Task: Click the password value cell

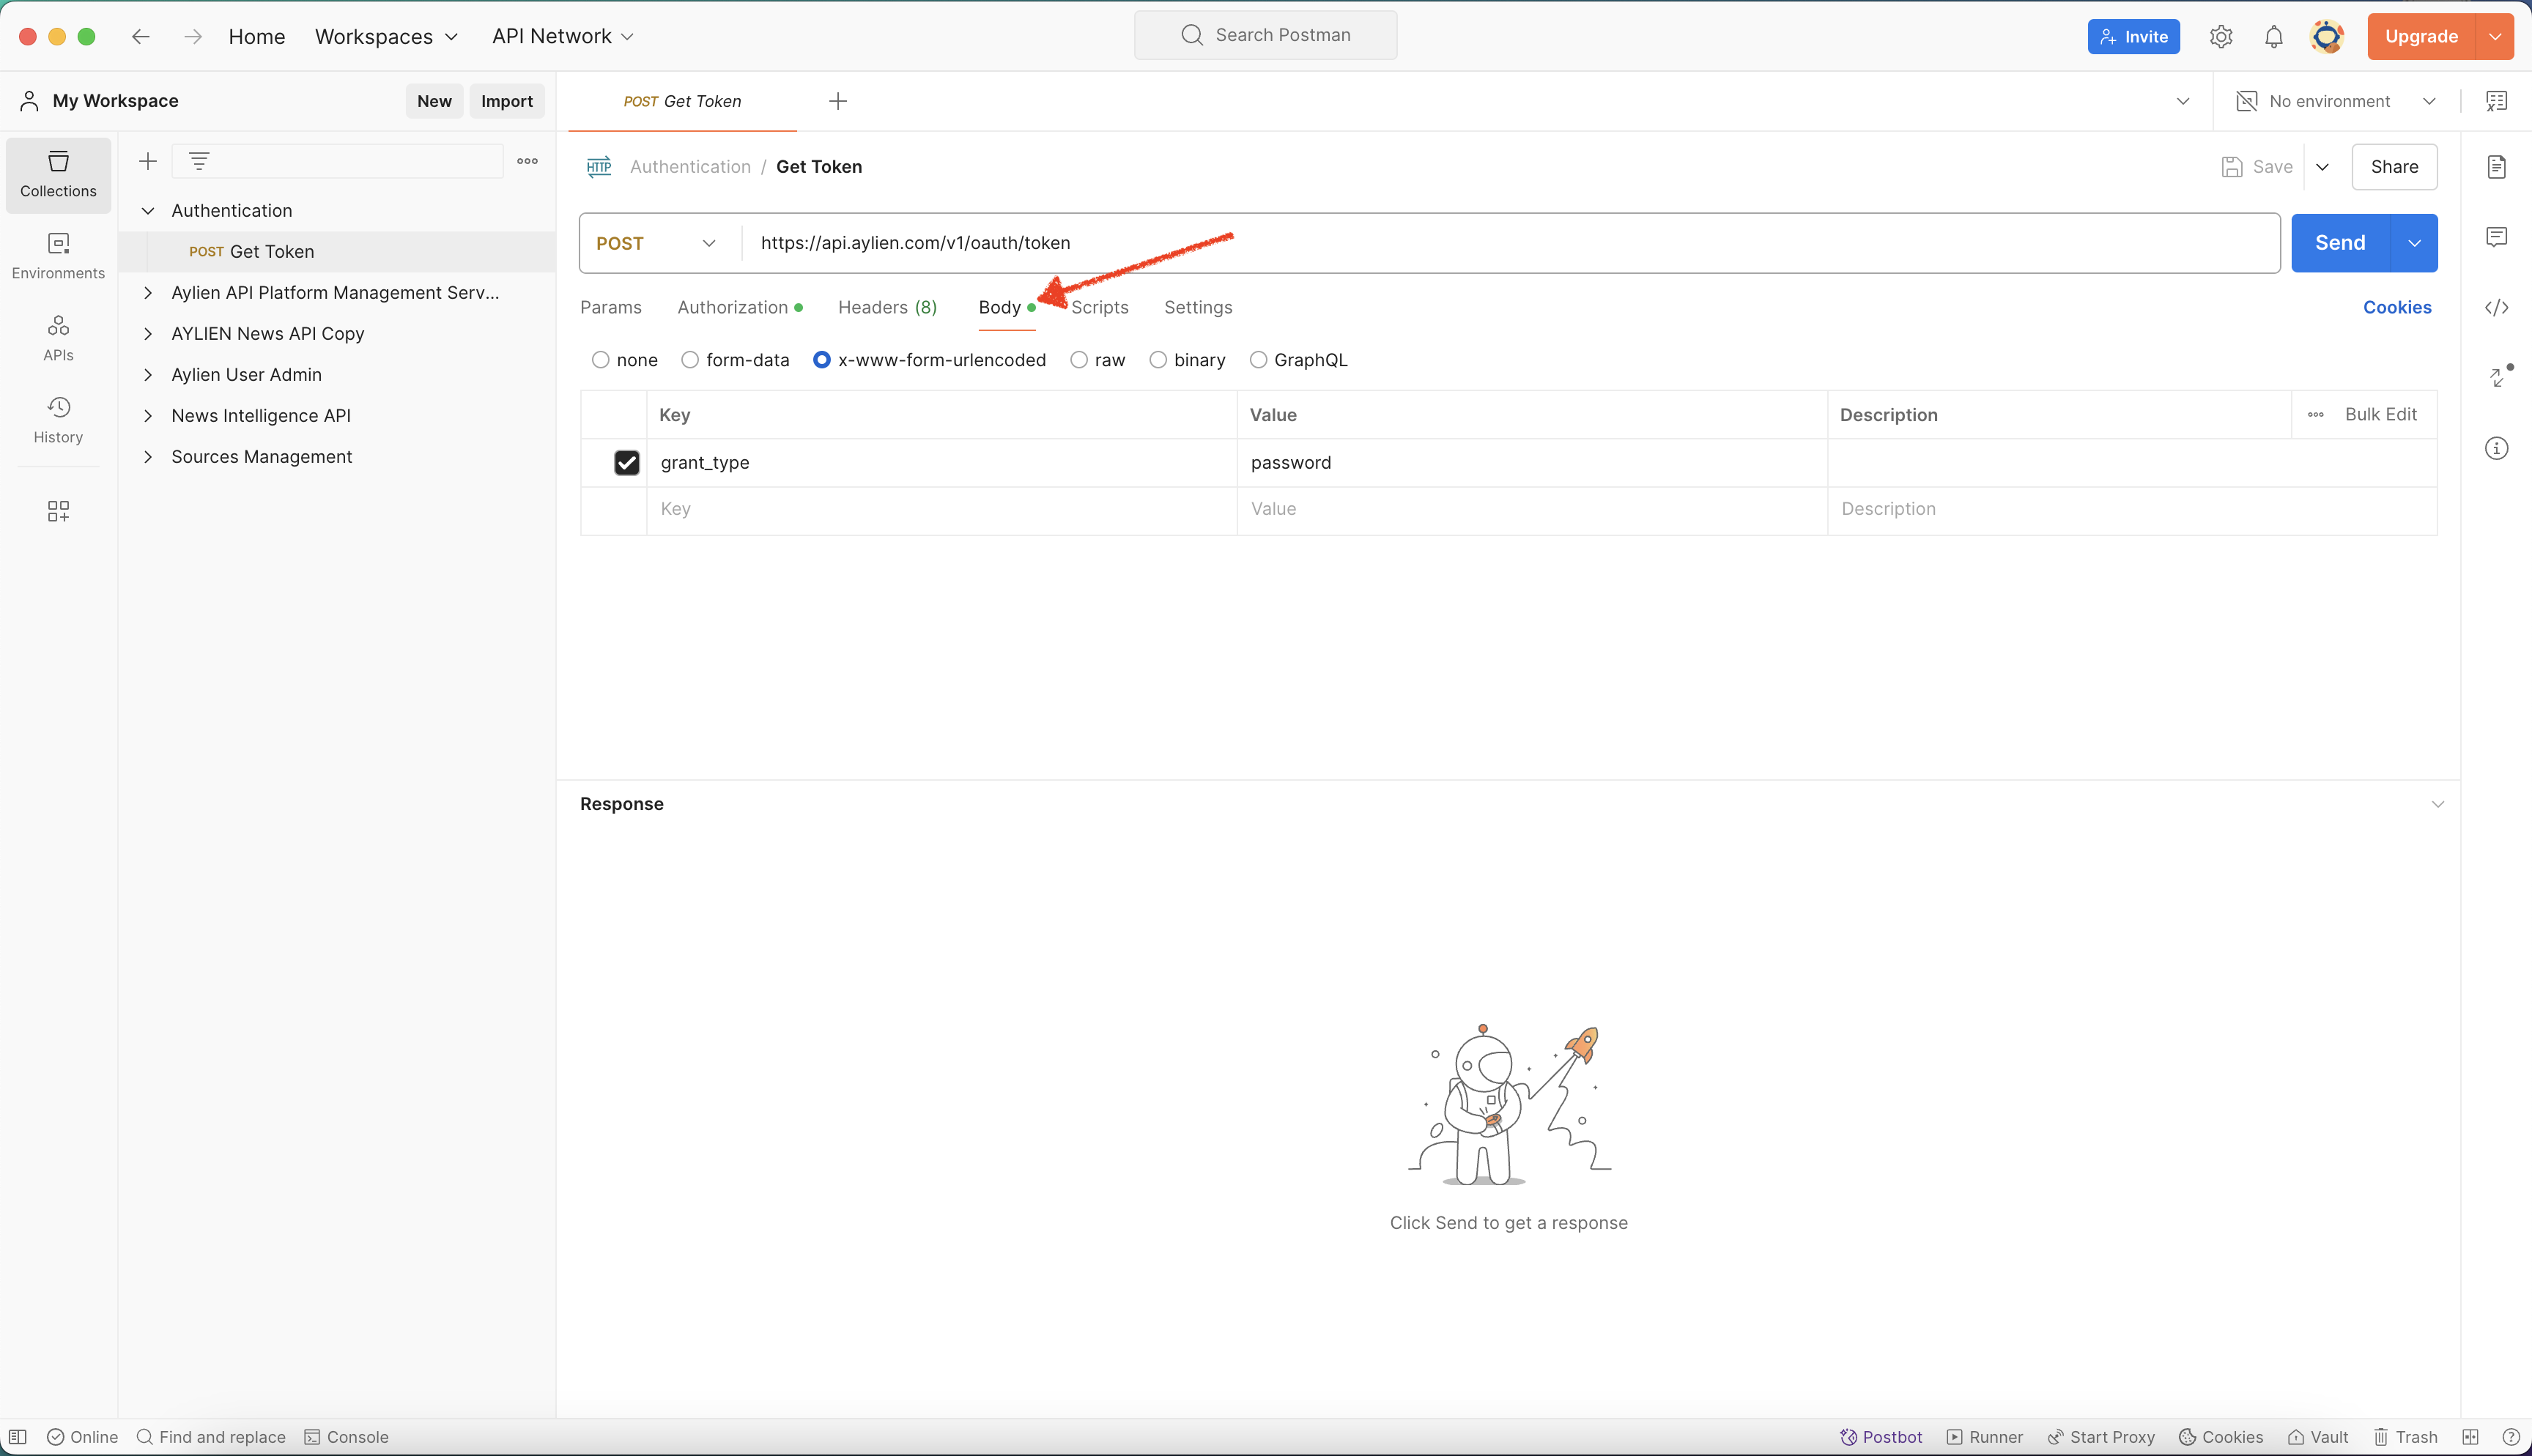Action: (x=1532, y=462)
